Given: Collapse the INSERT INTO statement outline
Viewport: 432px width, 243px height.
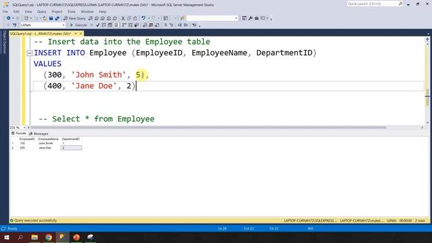Looking at the screenshot, I should click(30, 53).
